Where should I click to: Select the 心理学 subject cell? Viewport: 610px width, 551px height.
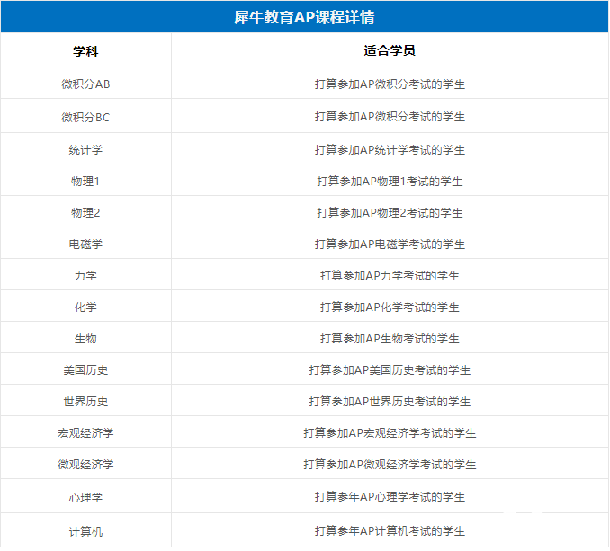point(85,497)
